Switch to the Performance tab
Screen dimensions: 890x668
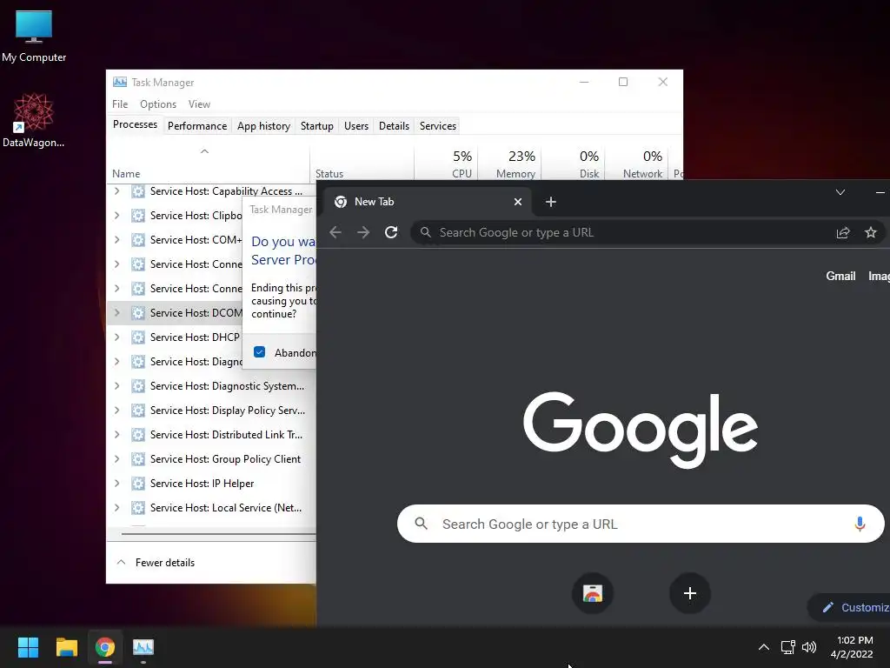[x=197, y=126]
